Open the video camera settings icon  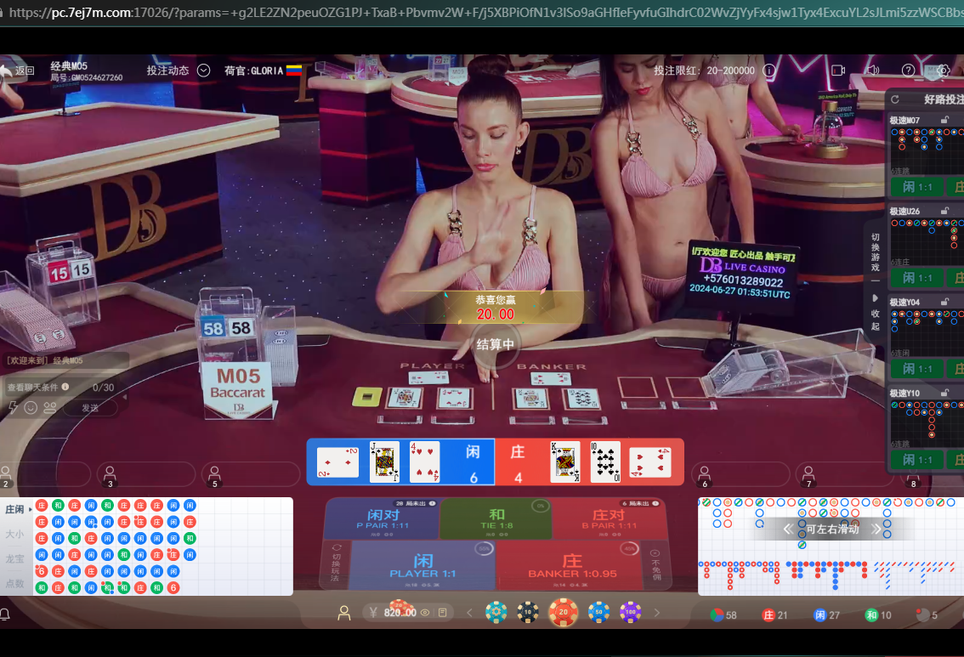pyautogui.click(x=838, y=71)
